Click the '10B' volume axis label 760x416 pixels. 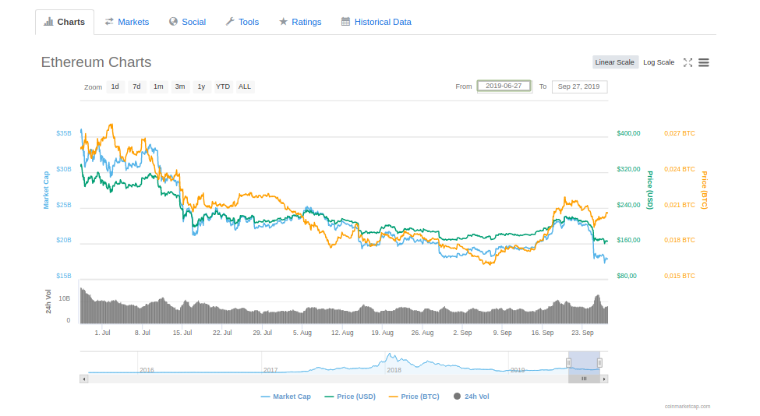pyautogui.click(x=65, y=299)
